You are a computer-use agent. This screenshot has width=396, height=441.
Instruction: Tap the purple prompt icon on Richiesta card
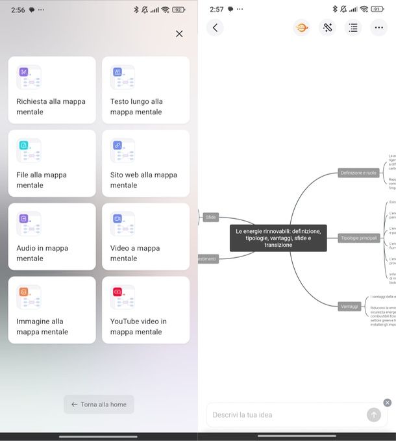point(23,72)
